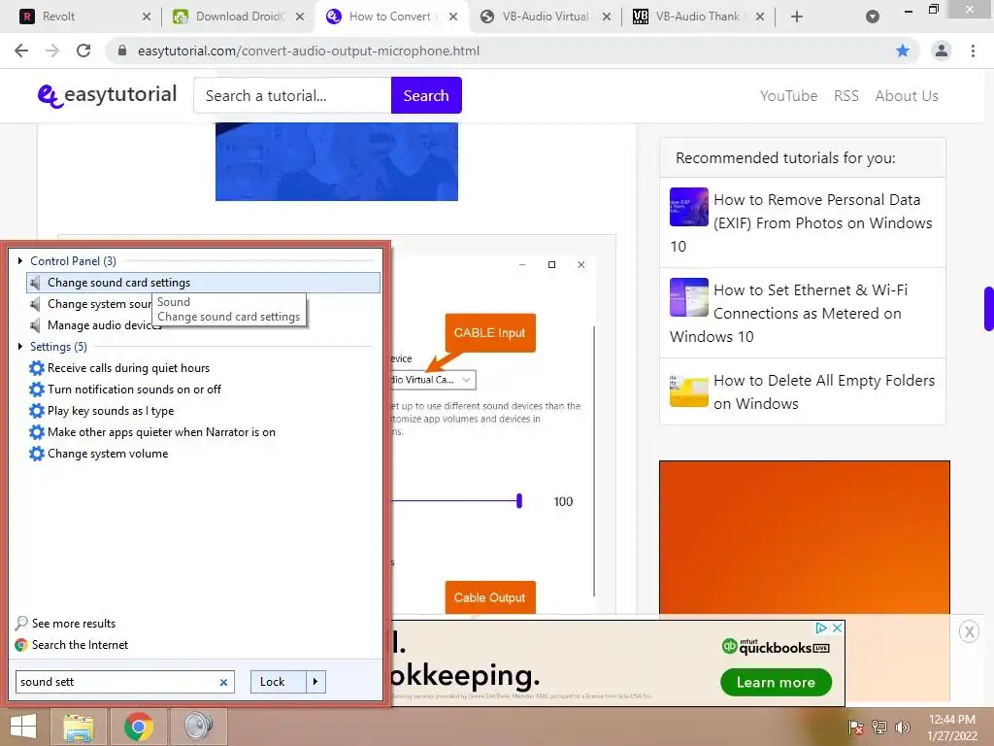Open the Lock button arrow menu
Screen dimensions: 994x746
click(315, 681)
